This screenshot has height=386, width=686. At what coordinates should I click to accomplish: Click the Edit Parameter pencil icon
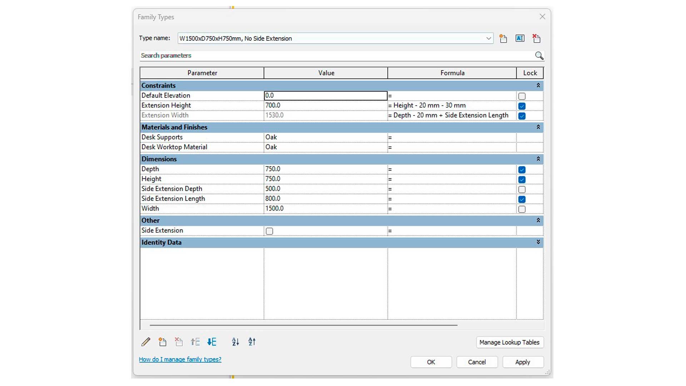[x=146, y=342]
